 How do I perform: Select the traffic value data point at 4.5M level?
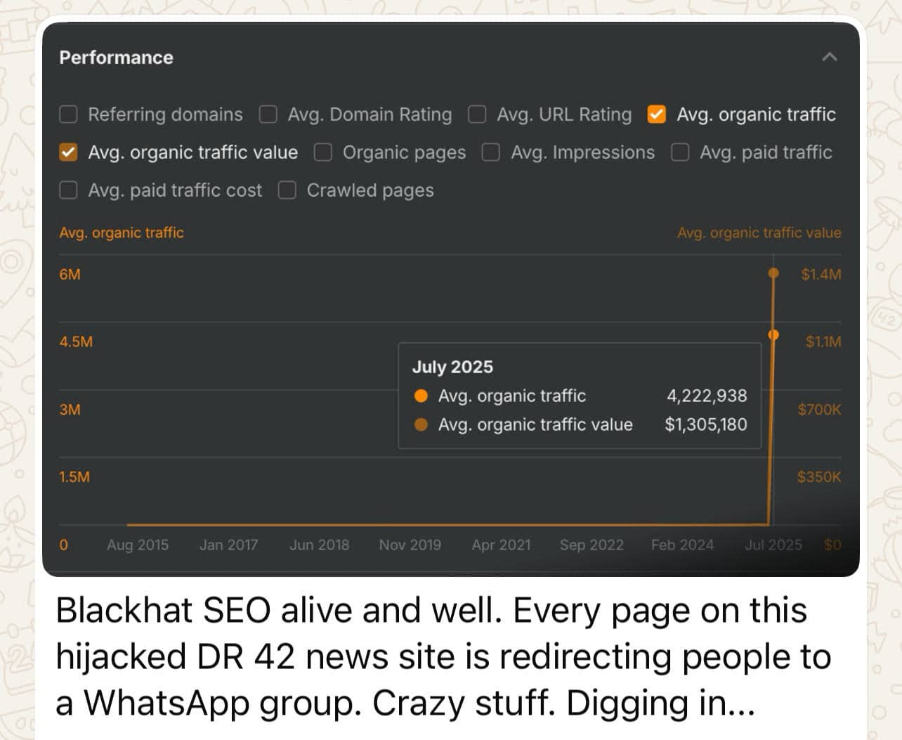(x=773, y=335)
